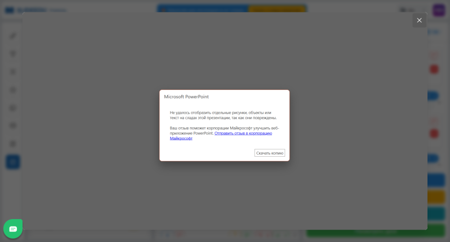Click the blue button in top bar
Image resolution: width=450 pixels, height=242 pixels.
tap(202, 9)
